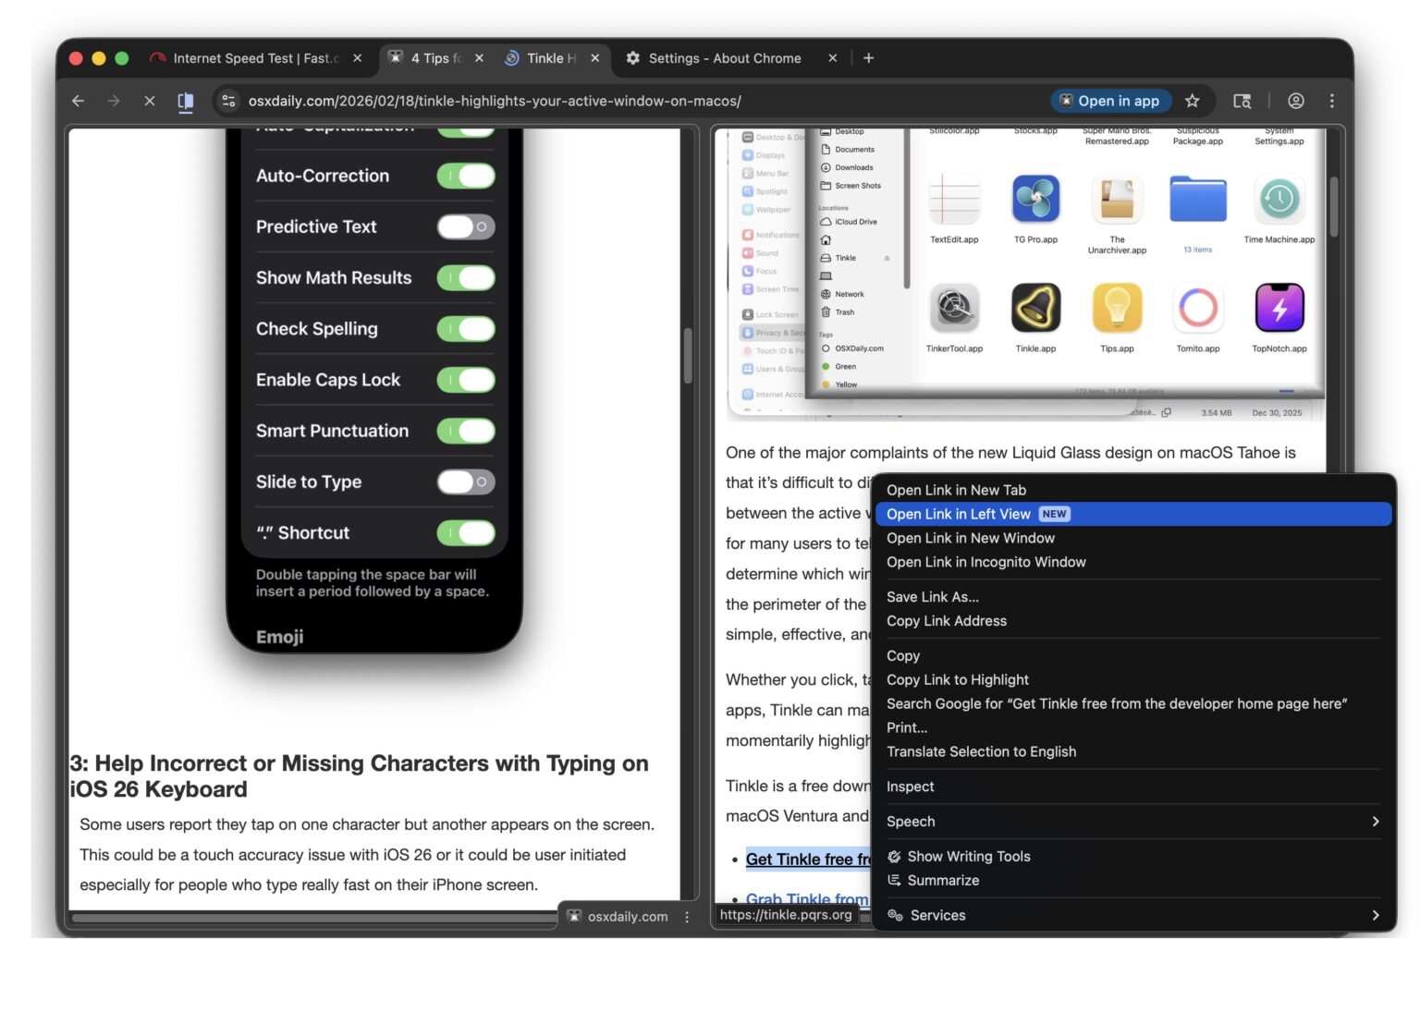Viewport: 1420px width, 1012px height.
Task: Toggle the Check Spelling switch
Action: [466, 329]
